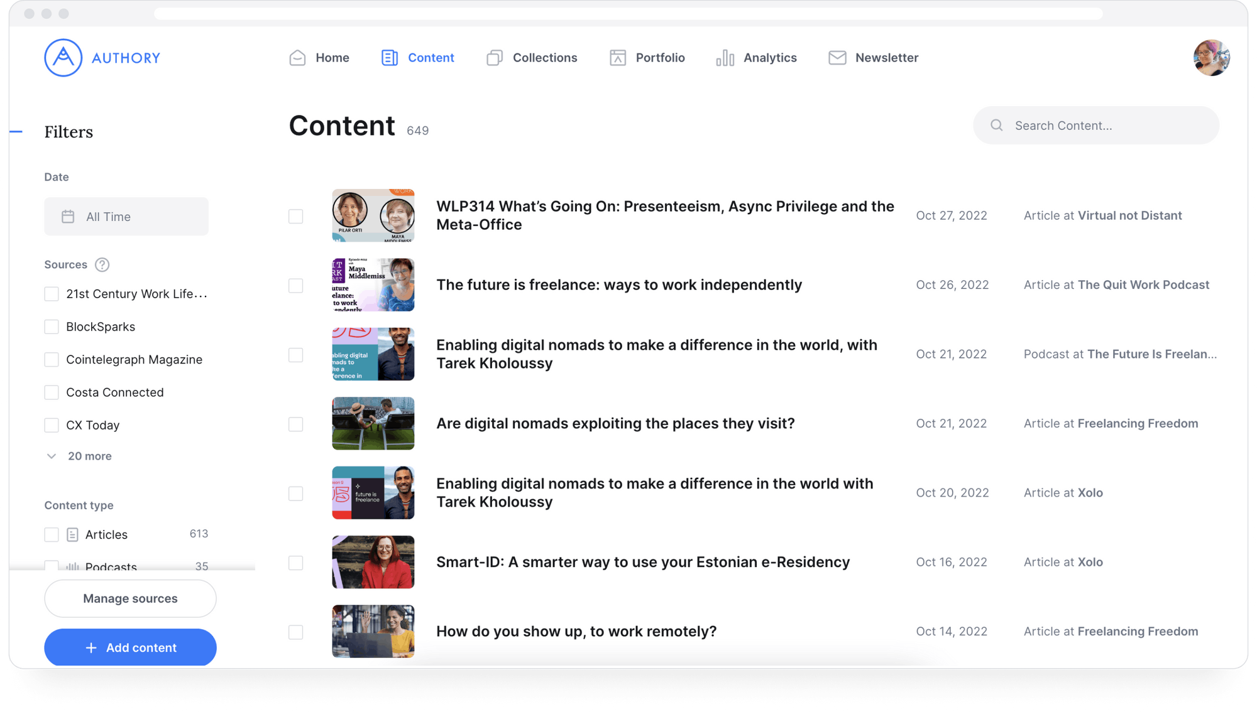Enable the BlockSparks source checkbox
The image size is (1257, 712).
[x=51, y=326]
